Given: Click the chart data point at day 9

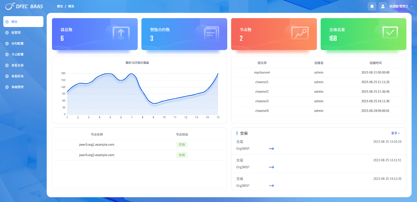Looking at the screenshot, I should [153, 104].
